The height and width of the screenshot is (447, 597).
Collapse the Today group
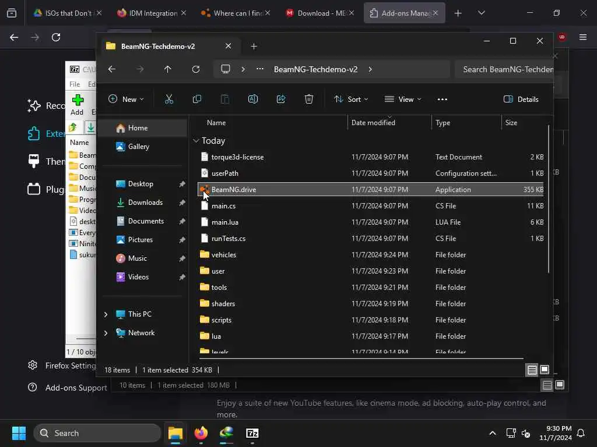[196, 141]
